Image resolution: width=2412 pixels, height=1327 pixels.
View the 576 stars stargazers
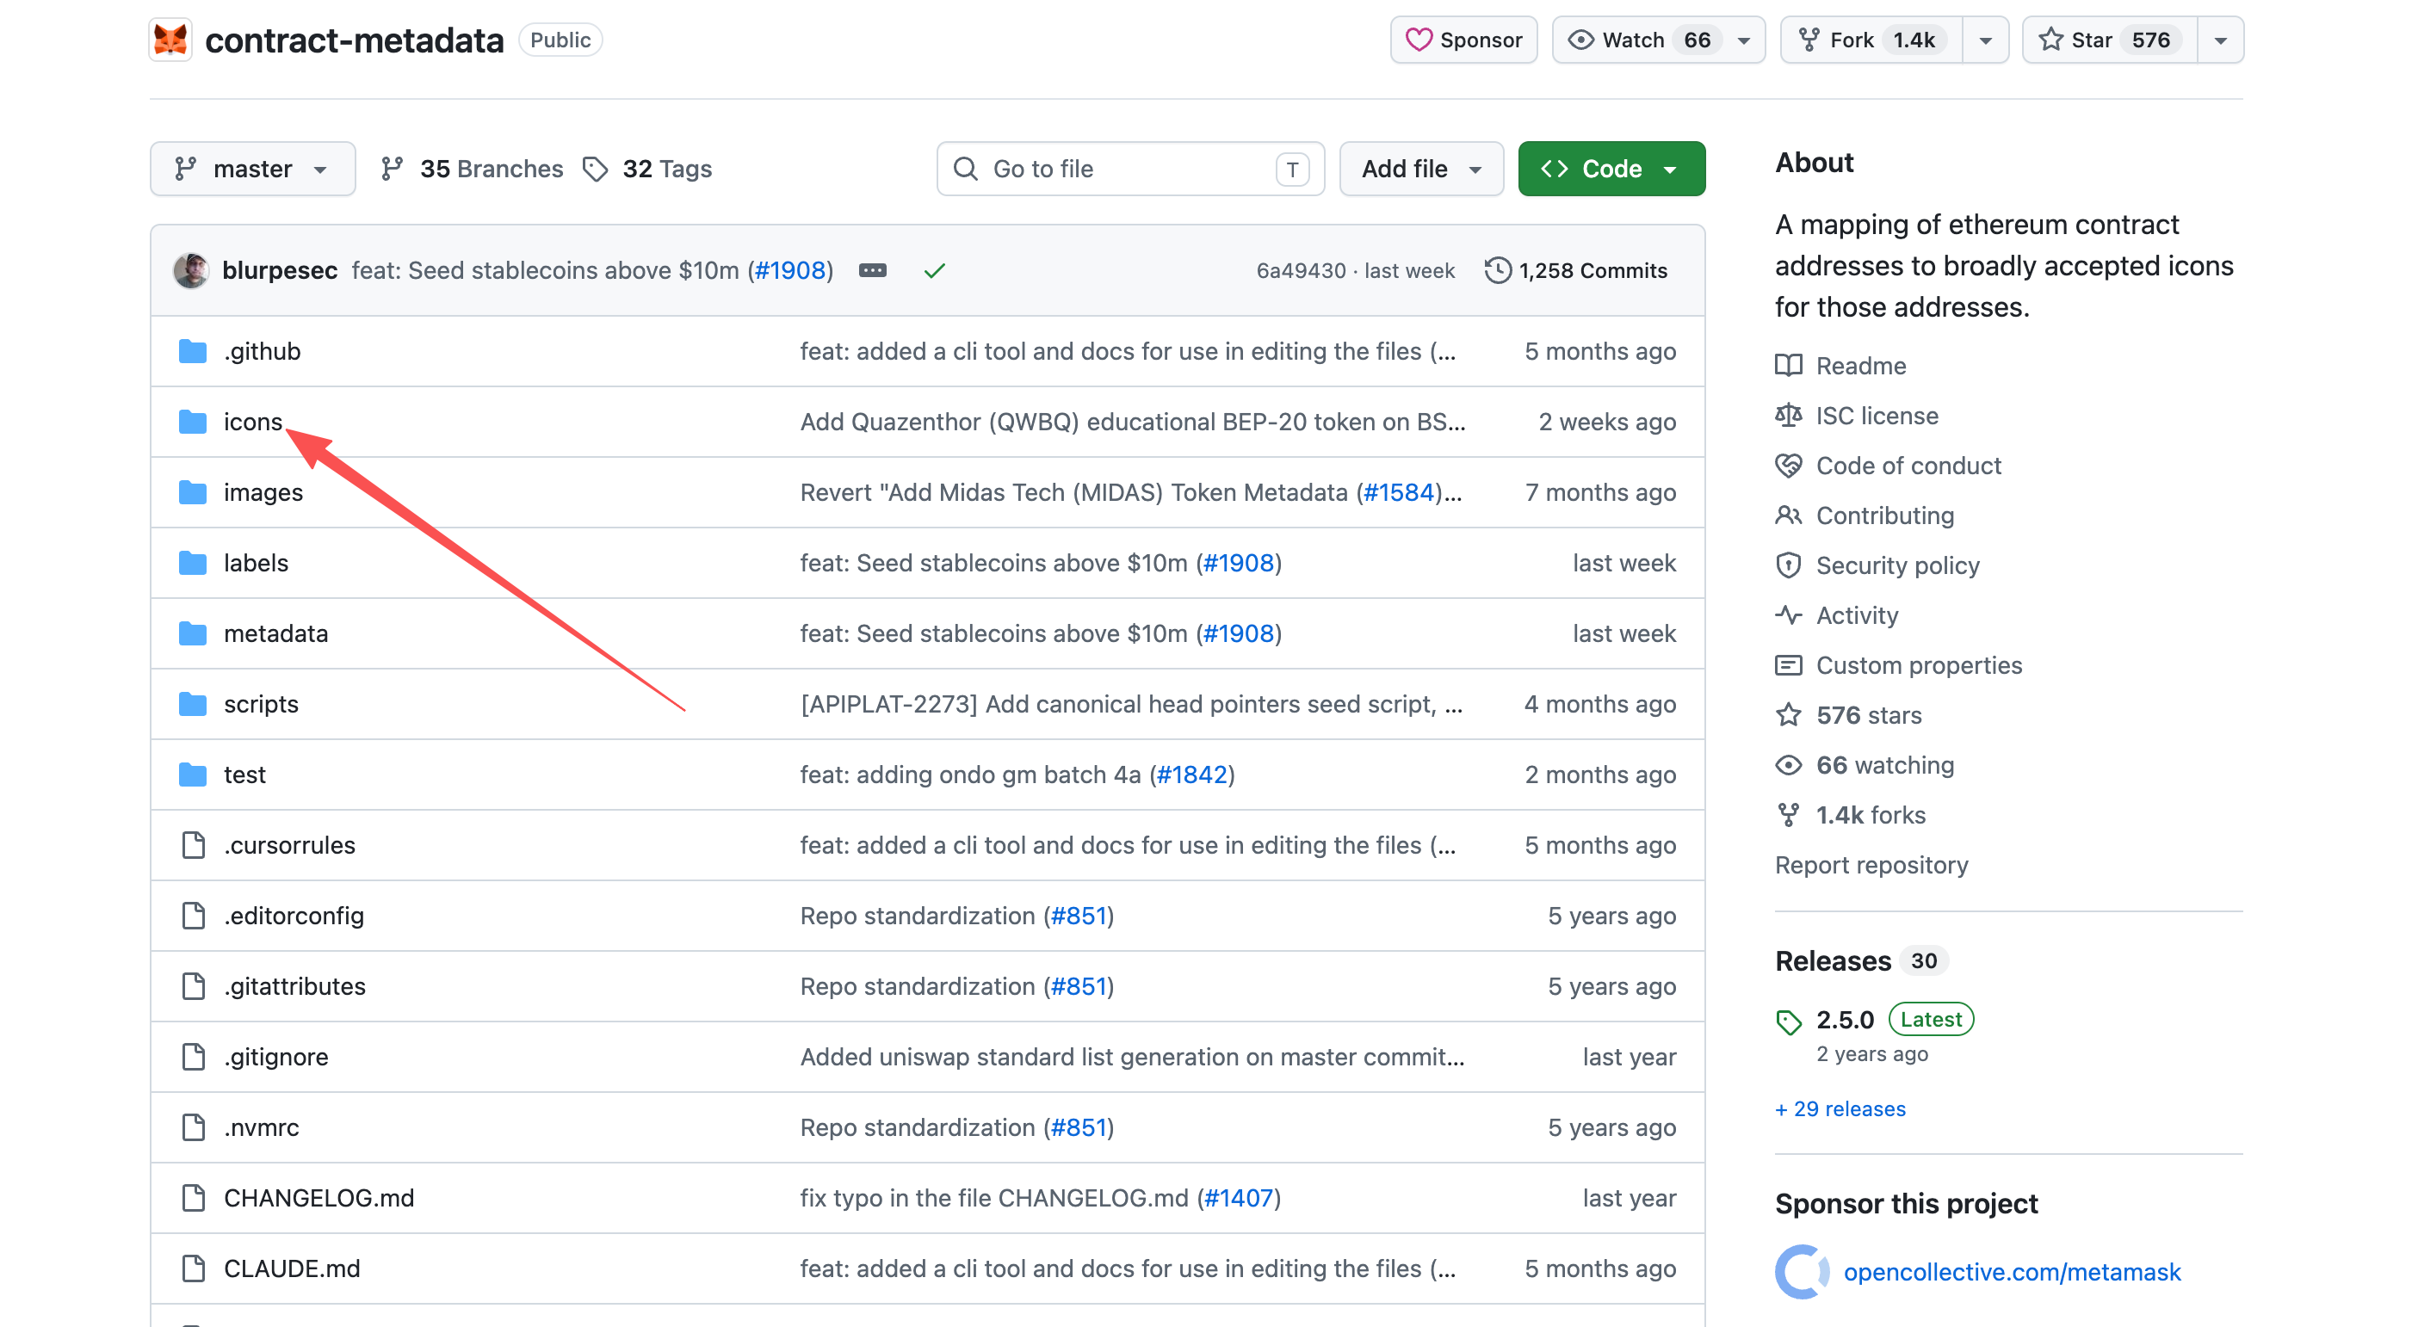[x=1869, y=715]
